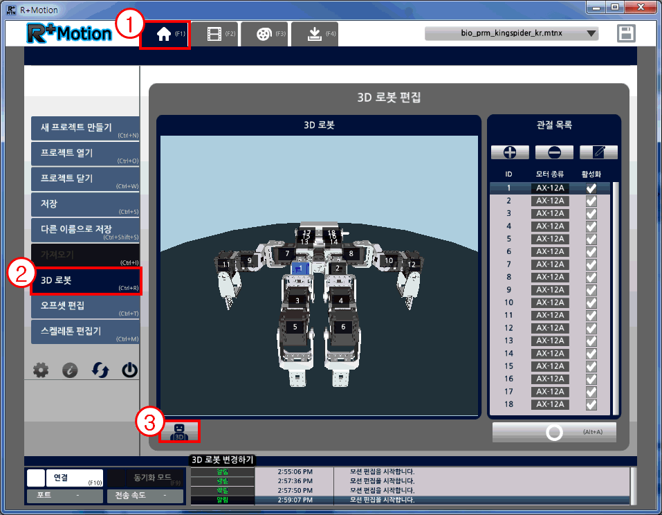This screenshot has width=662, height=515.
Task: Open the film strip tab (F2)
Action: (x=214, y=34)
